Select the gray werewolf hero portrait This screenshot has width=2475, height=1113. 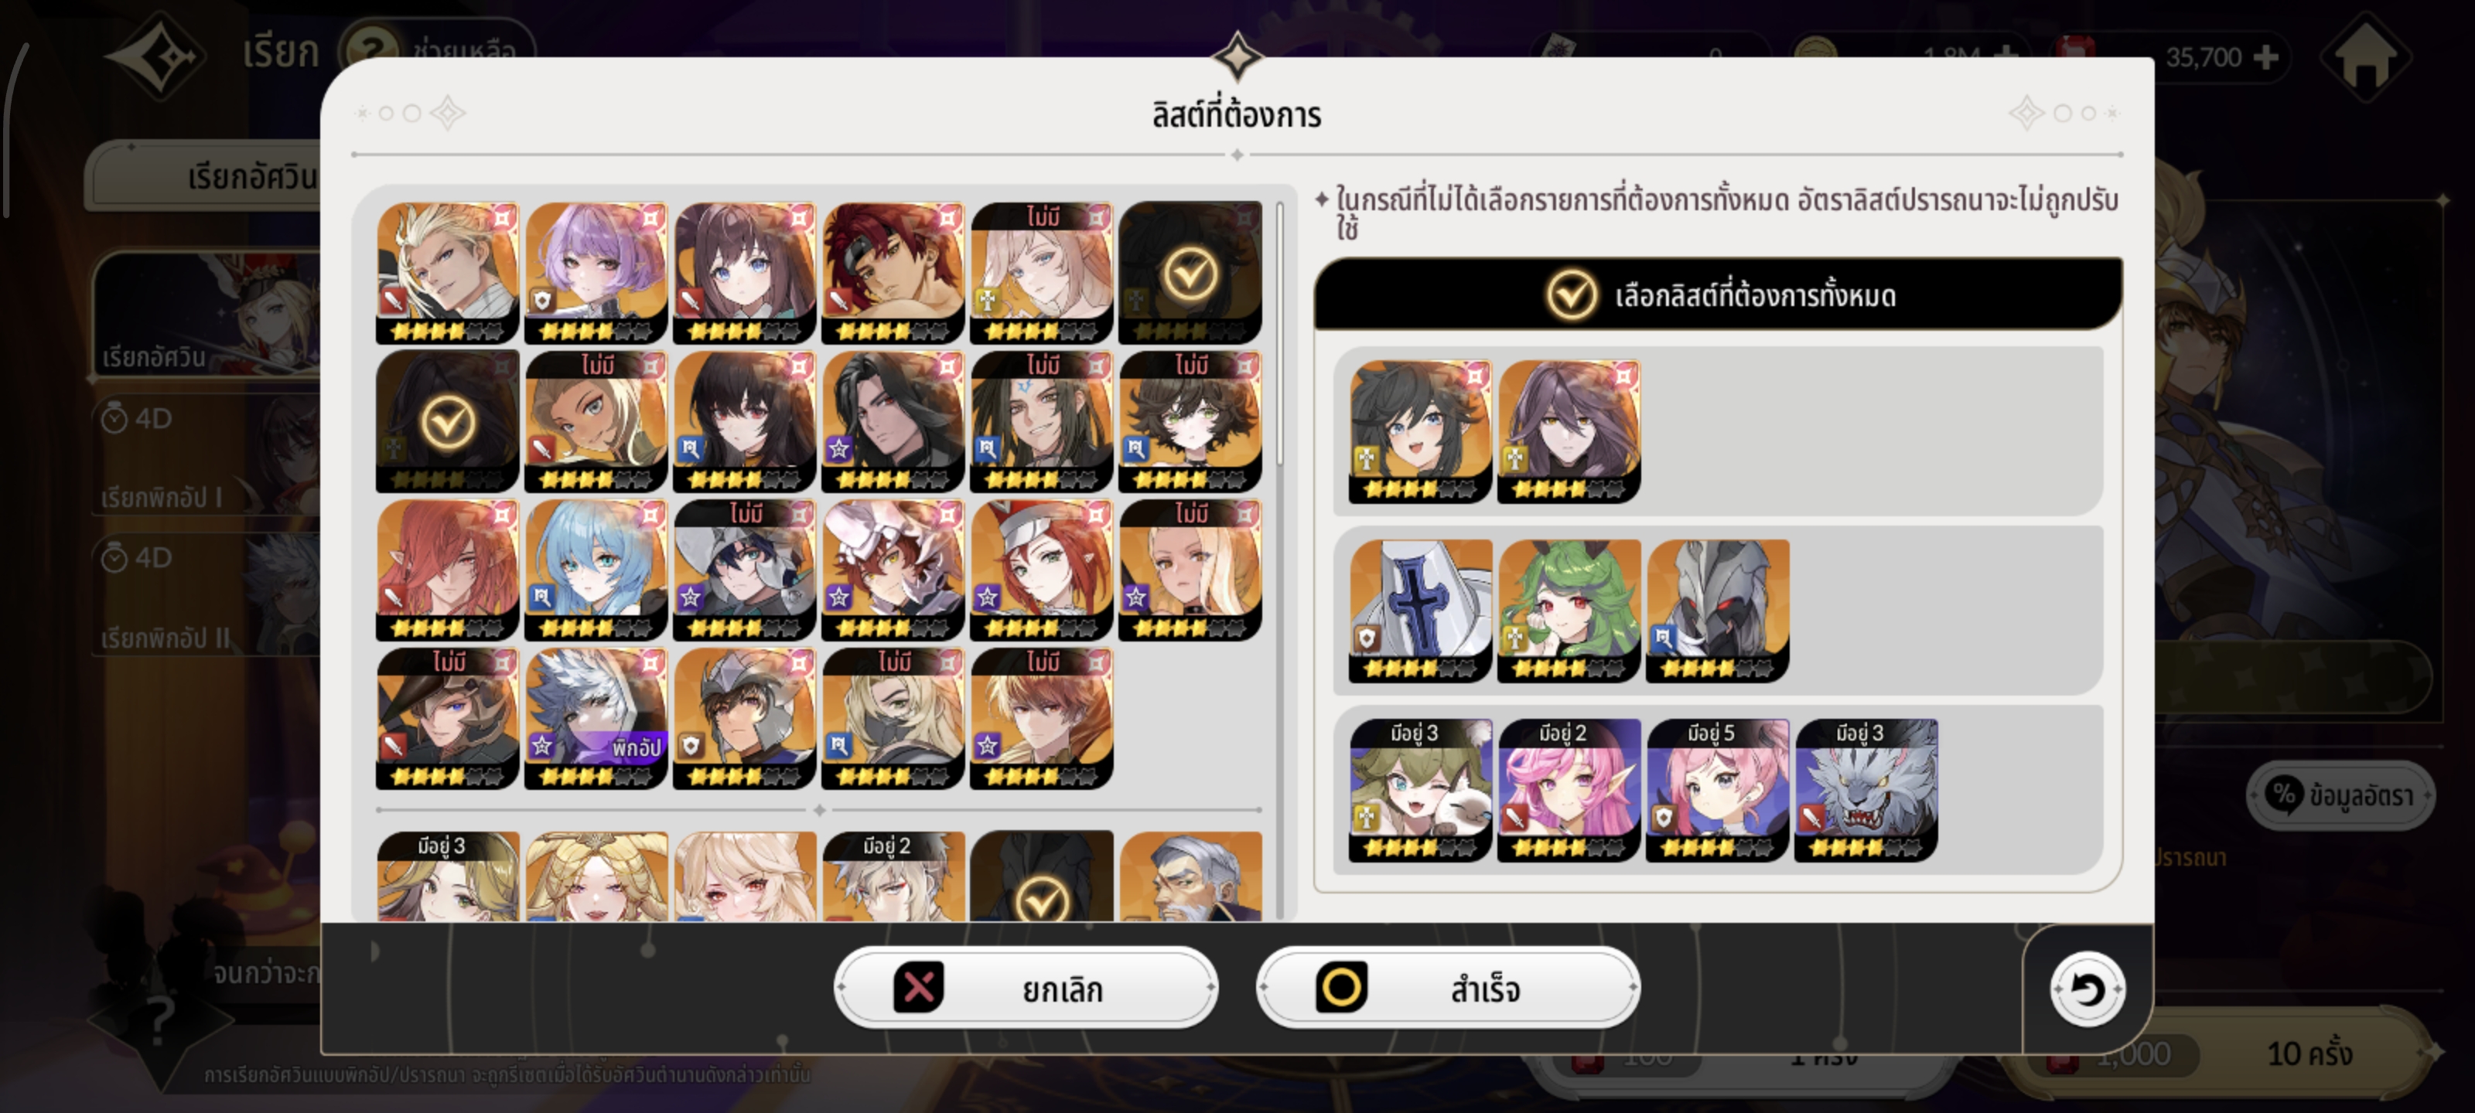pyautogui.click(x=1866, y=789)
